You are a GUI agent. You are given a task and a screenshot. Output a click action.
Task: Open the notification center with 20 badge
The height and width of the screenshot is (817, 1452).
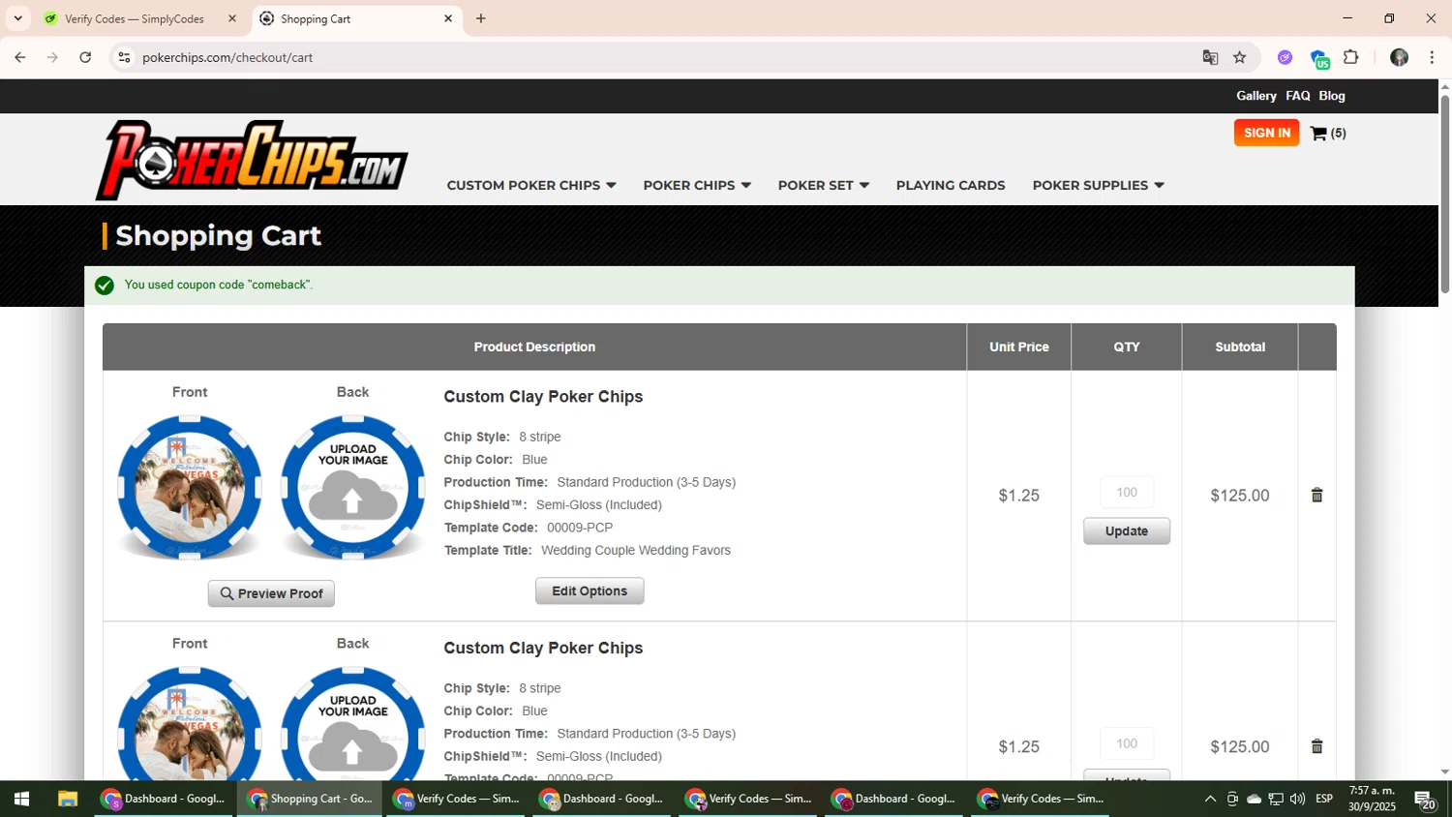click(x=1425, y=800)
